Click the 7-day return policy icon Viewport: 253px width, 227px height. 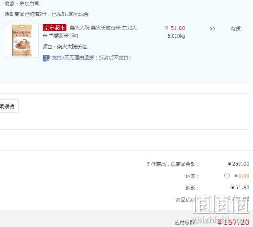pos(46,58)
